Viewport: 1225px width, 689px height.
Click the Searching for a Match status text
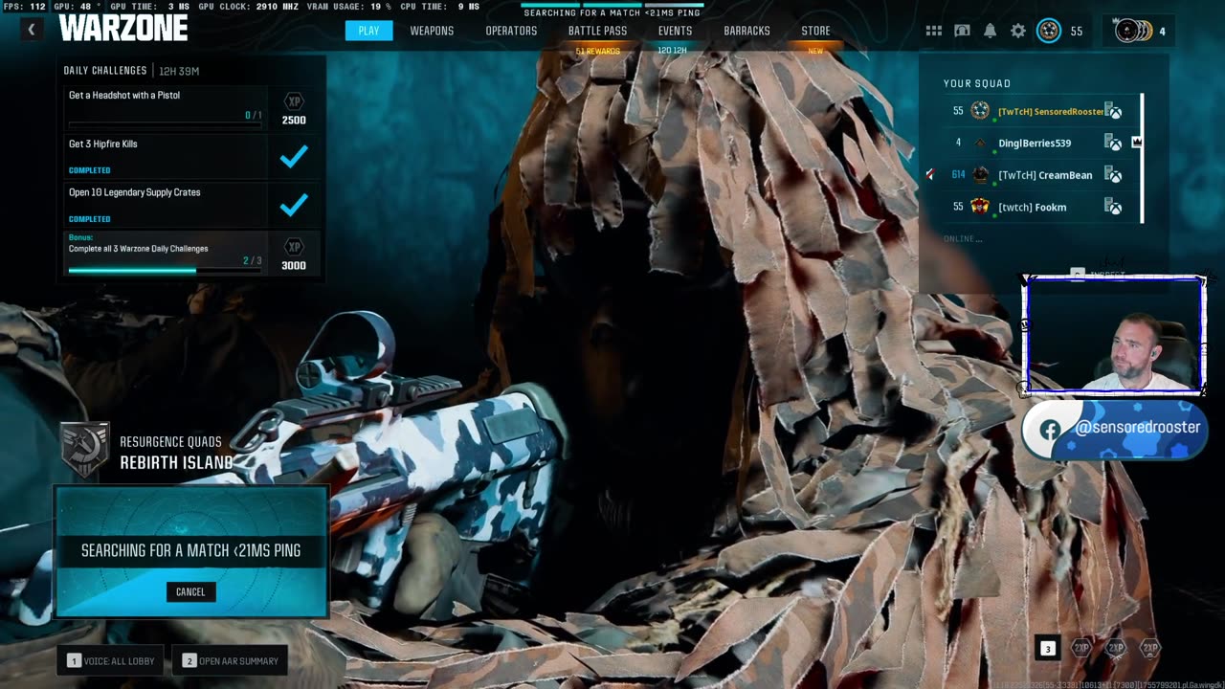tap(190, 550)
